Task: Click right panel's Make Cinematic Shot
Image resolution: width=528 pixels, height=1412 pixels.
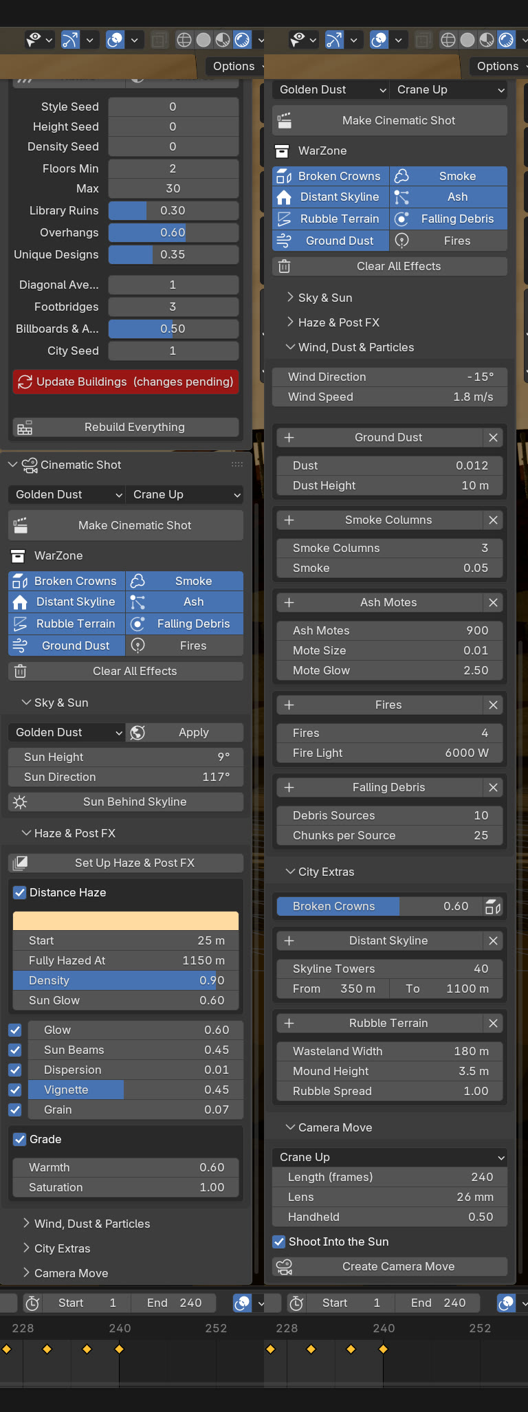Action: (x=389, y=121)
